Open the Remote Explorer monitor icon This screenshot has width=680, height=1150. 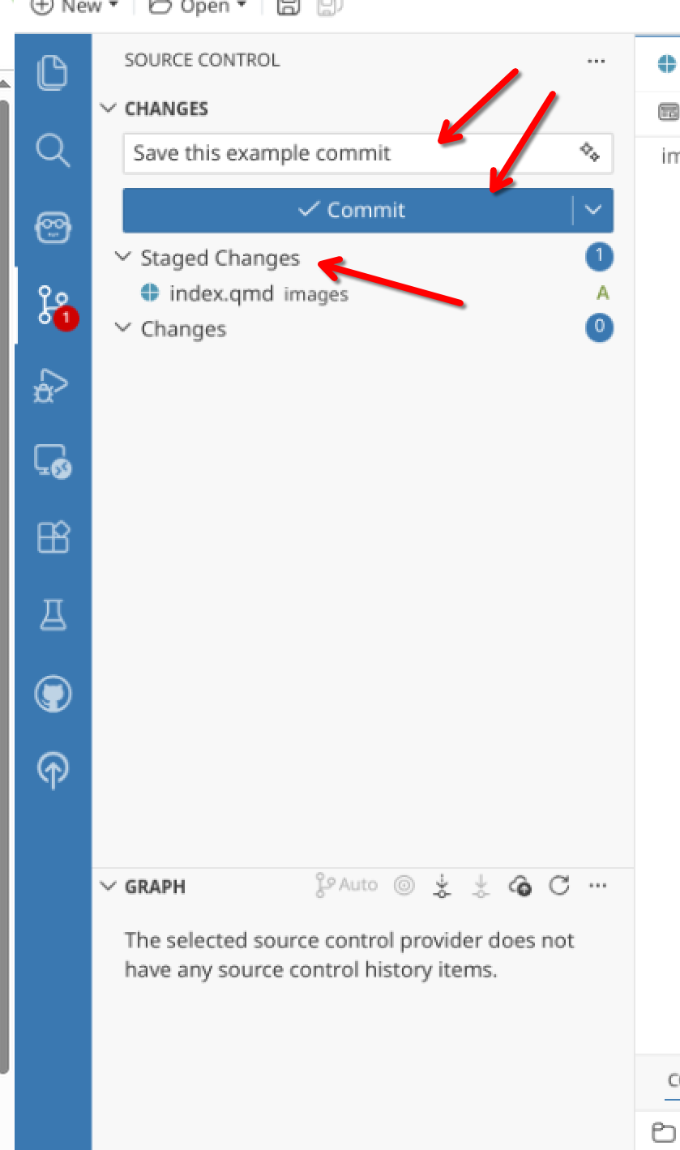click(x=53, y=461)
